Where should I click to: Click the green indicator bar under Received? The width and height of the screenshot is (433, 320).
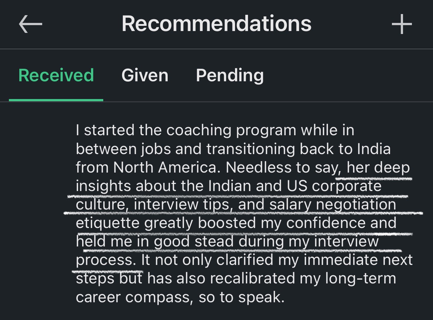[x=56, y=100]
